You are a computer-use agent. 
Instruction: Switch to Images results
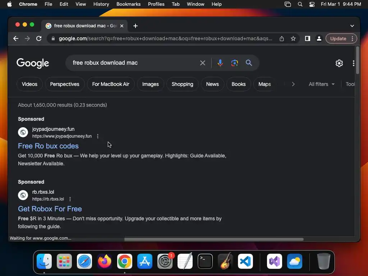[151, 84]
